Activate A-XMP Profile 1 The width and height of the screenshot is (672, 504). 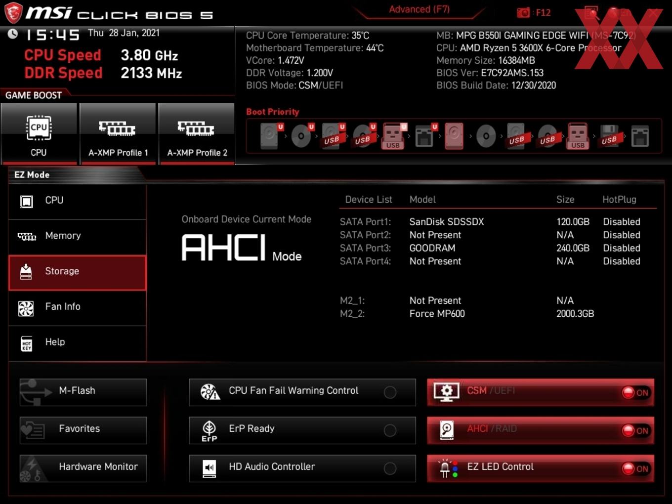pyautogui.click(x=118, y=133)
